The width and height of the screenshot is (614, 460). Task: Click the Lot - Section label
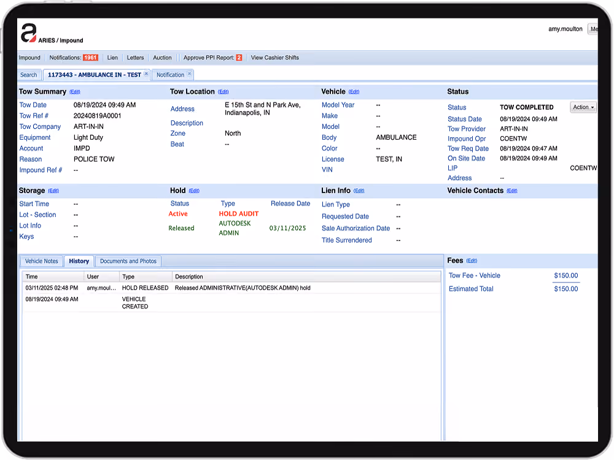(x=37, y=215)
